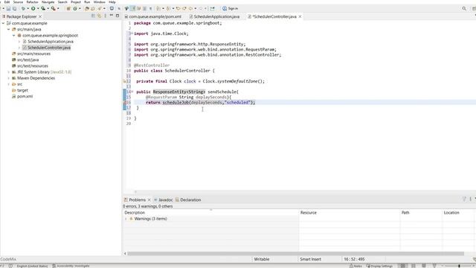Toggle Show Whitespace Characters
The image size is (476, 268).
[150, 8]
